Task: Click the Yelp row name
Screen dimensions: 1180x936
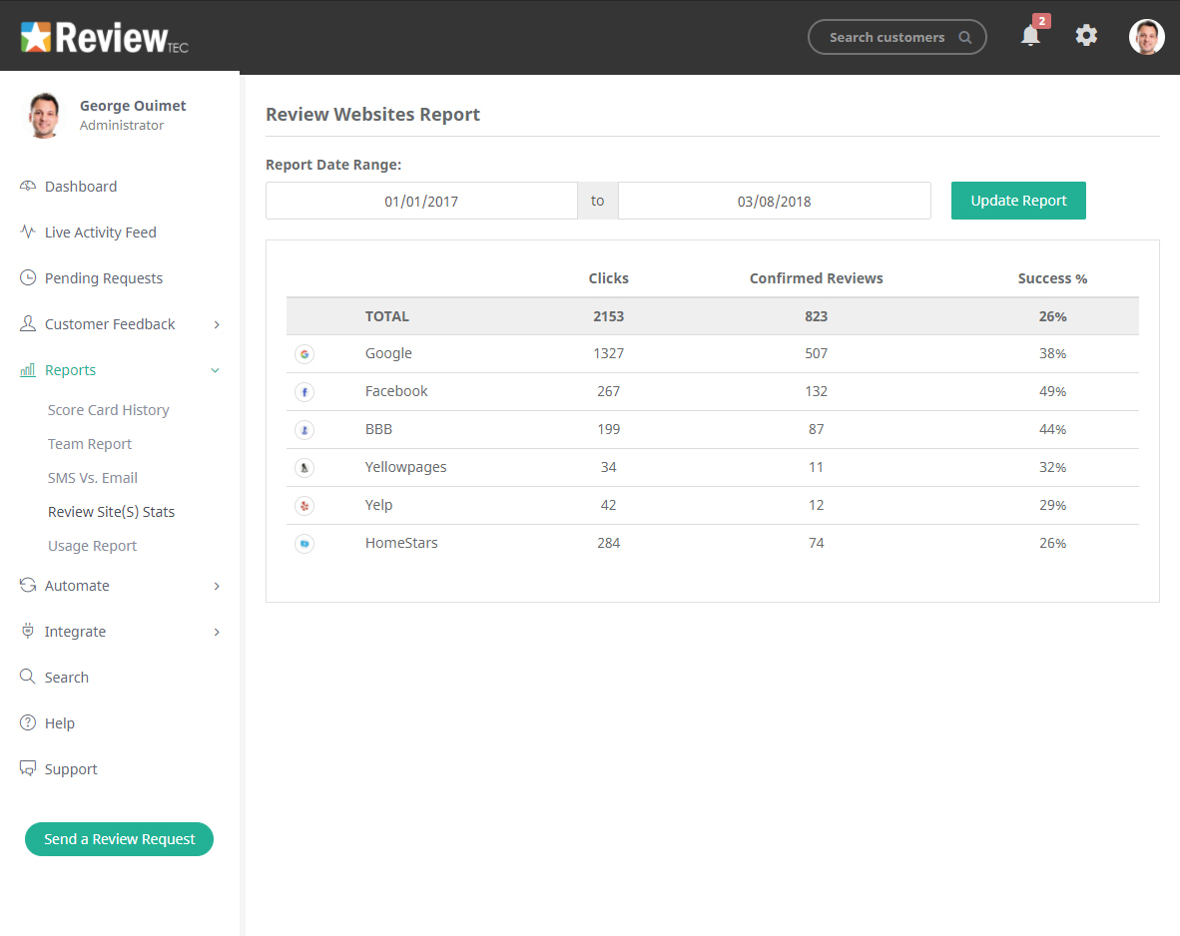Action: 378,505
